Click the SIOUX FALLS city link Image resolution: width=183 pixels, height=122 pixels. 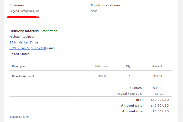pyautogui.click(x=19, y=48)
